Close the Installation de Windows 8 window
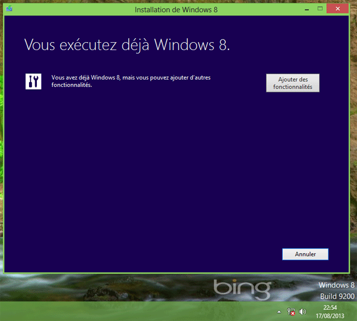 pos(337,9)
